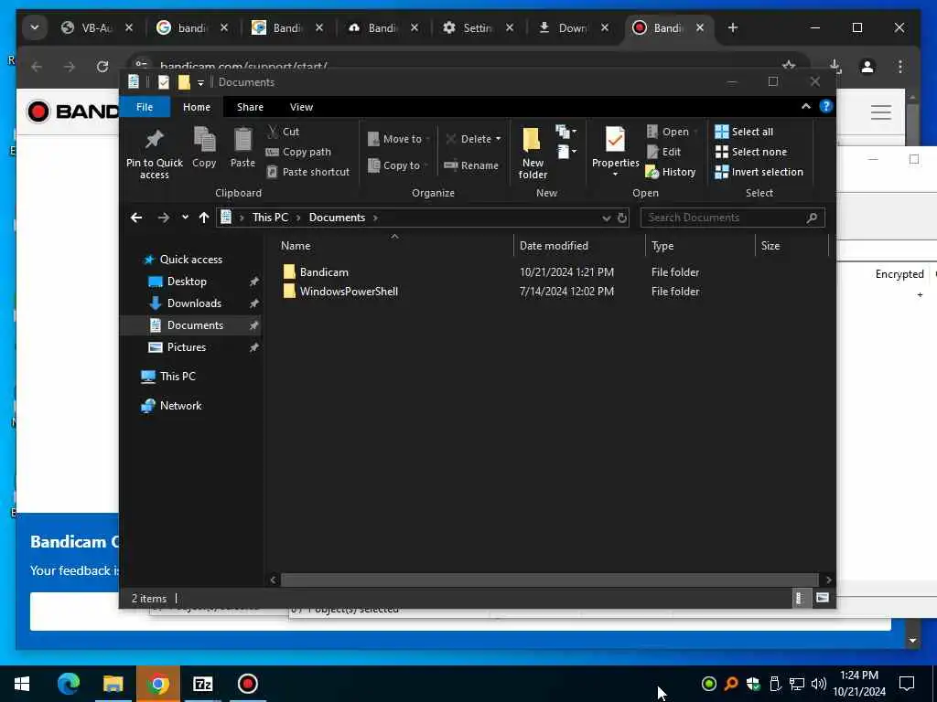The image size is (937, 702).
Task: Open the Move to menu
Action: coord(399,139)
